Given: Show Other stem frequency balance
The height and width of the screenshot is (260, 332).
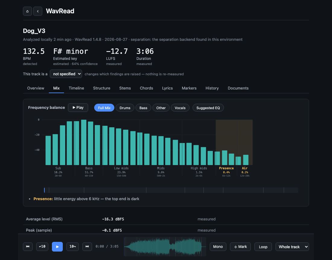Looking at the screenshot, I should click(161, 108).
